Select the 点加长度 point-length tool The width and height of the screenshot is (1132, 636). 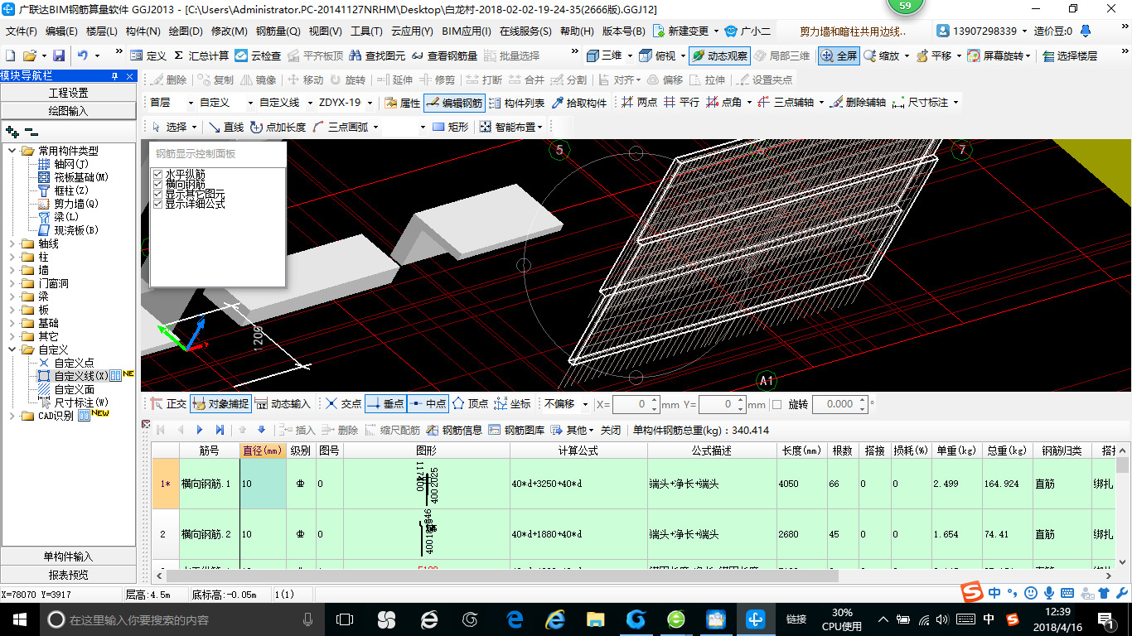[x=278, y=127]
